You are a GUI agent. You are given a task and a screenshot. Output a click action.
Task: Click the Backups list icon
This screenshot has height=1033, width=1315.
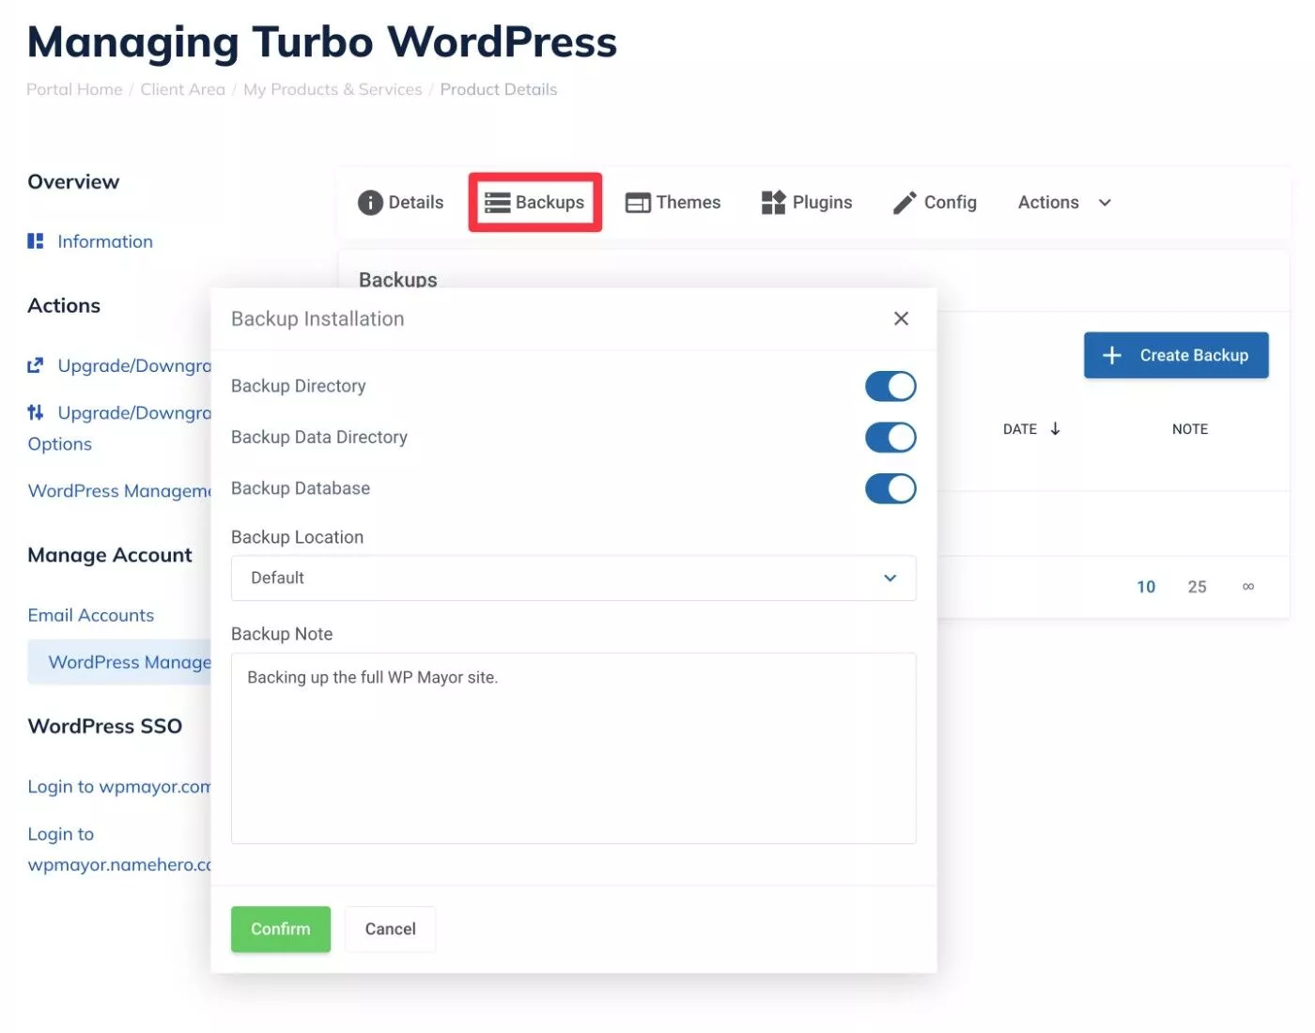point(497,203)
